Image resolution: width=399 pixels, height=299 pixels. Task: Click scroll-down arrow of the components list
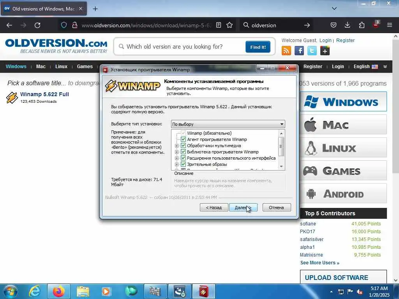click(281, 167)
